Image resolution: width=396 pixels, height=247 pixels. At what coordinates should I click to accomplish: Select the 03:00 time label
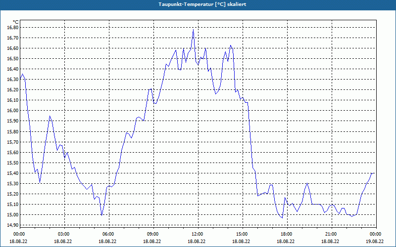click(x=63, y=234)
